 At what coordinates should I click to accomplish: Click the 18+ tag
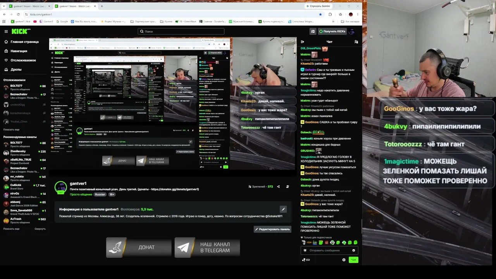pyautogui.click(x=112, y=195)
